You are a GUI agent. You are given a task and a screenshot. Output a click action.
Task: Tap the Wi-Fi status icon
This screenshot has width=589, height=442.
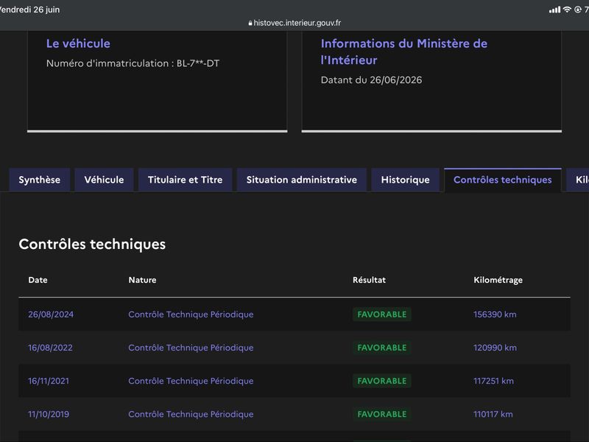[567, 10]
